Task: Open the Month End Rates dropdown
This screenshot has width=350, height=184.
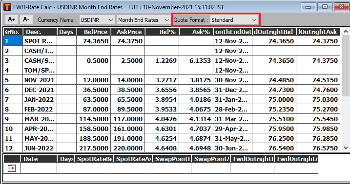Action: [x=144, y=20]
